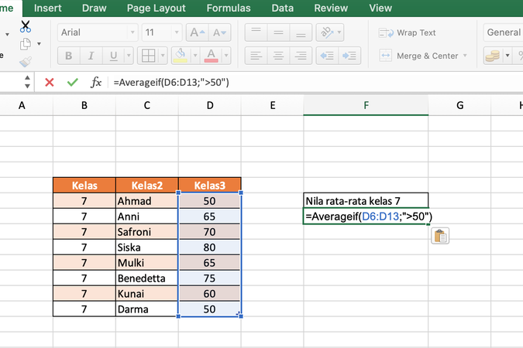Select column header E
Screen dimensions: 523x348
click(x=272, y=105)
